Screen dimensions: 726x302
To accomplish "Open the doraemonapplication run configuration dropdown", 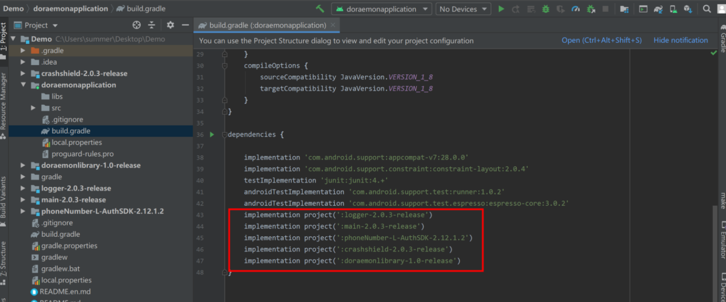I will click(381, 9).
